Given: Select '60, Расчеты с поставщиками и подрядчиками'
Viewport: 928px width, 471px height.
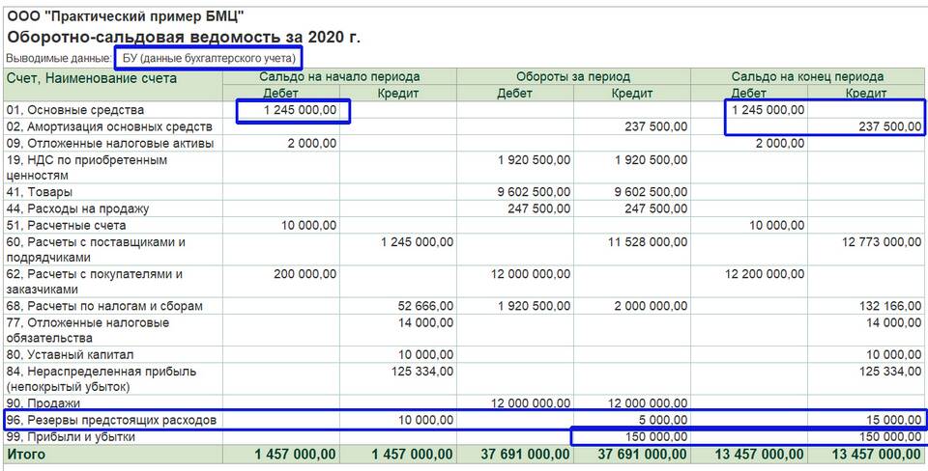Looking at the screenshot, I should [96, 250].
